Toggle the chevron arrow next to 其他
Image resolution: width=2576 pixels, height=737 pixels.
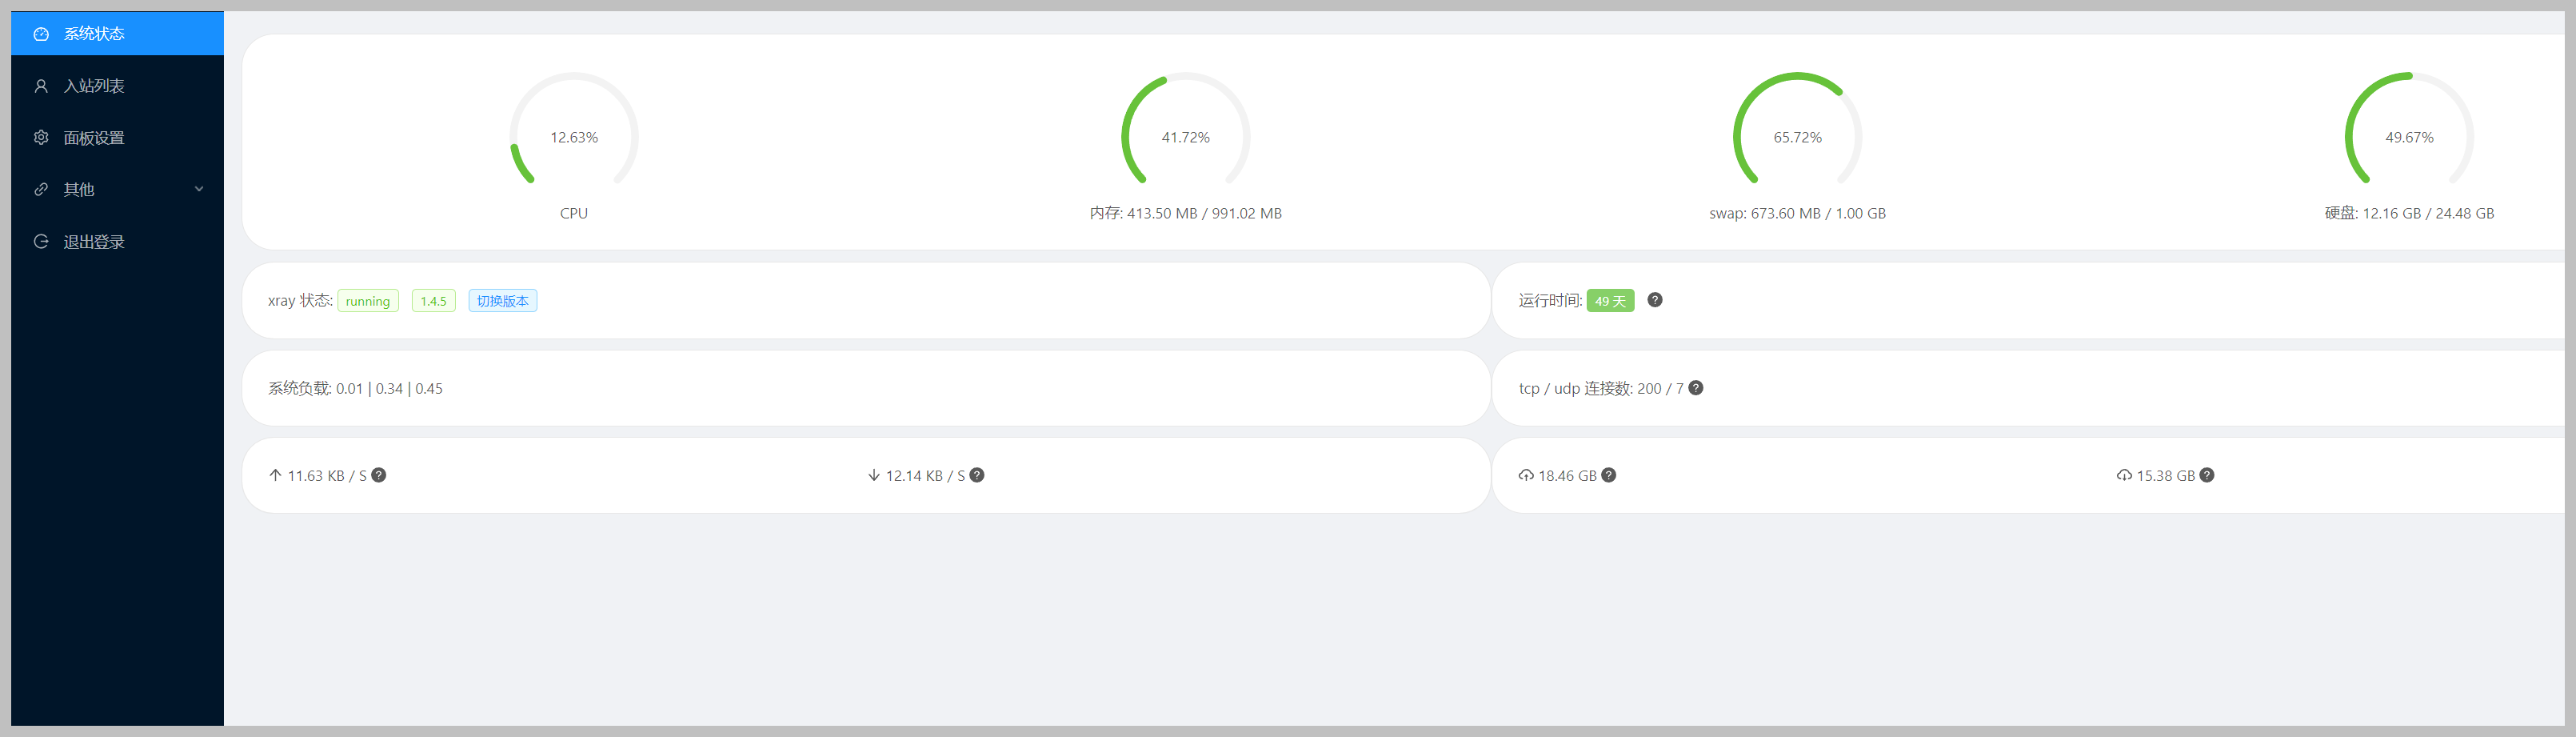pyautogui.click(x=199, y=189)
